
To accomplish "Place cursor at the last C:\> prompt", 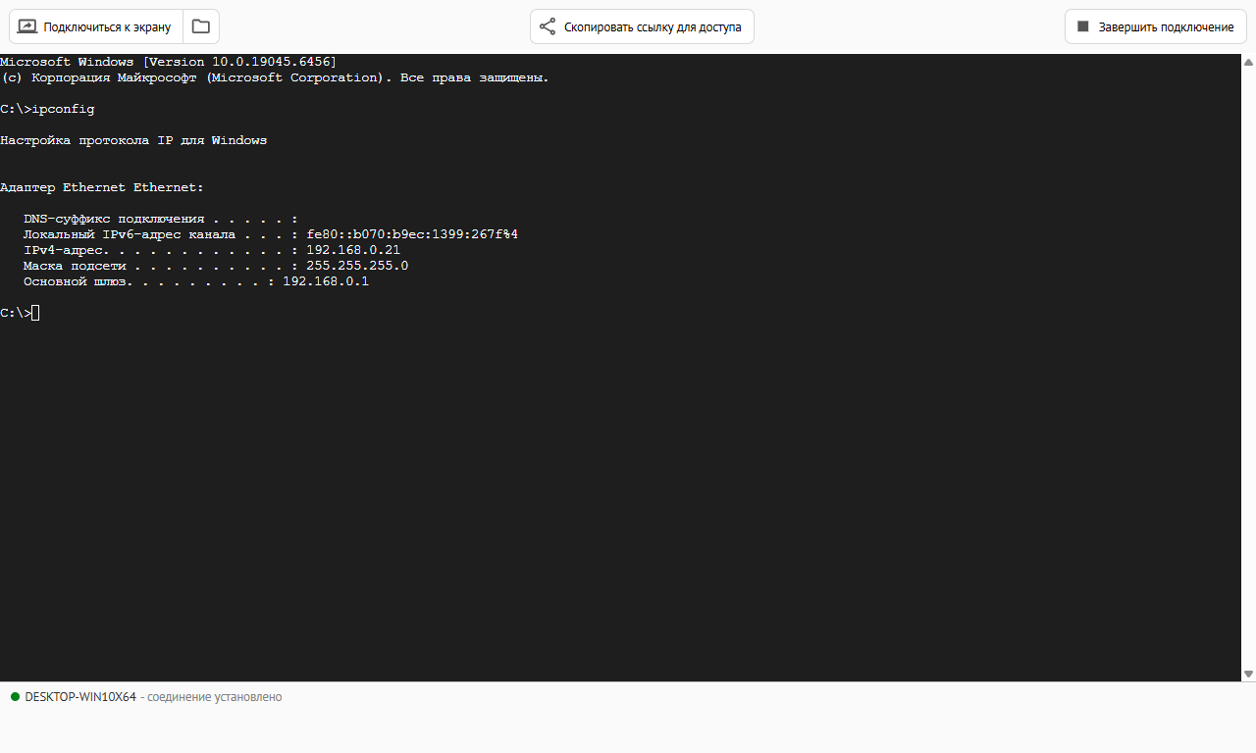I will pos(35,313).
